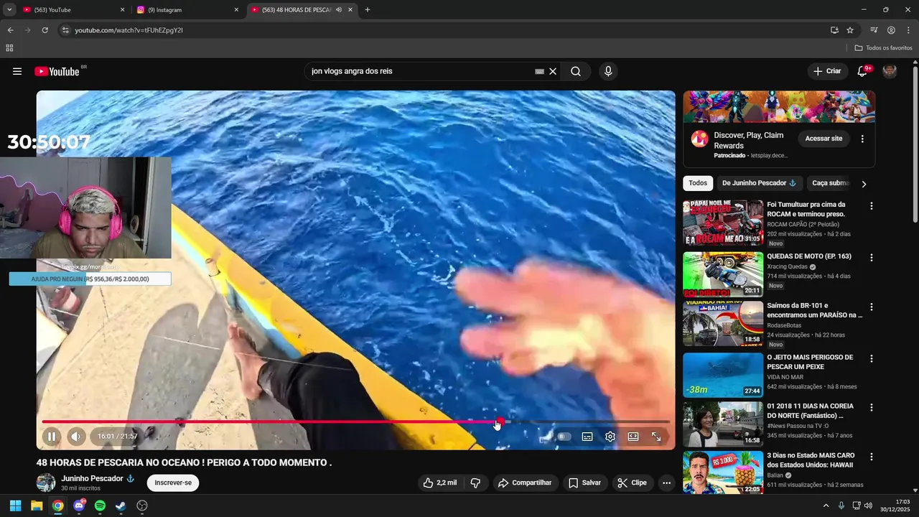Viewport: 919px width, 517px height.
Task: Seek on the video progress bar
Action: pos(355,421)
